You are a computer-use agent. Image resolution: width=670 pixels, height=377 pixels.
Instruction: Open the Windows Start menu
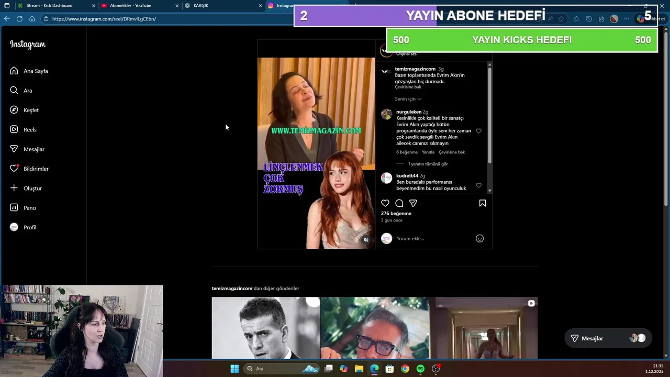(234, 369)
